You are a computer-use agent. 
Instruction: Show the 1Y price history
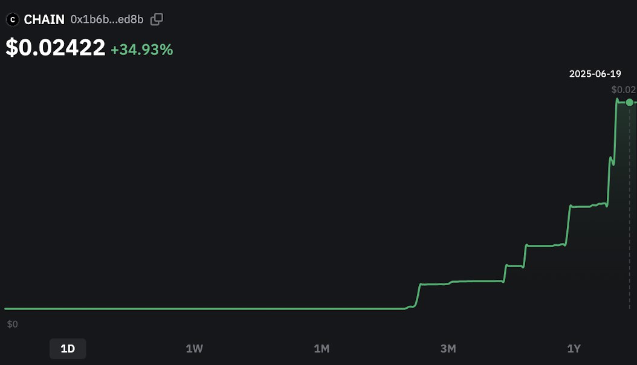click(574, 348)
